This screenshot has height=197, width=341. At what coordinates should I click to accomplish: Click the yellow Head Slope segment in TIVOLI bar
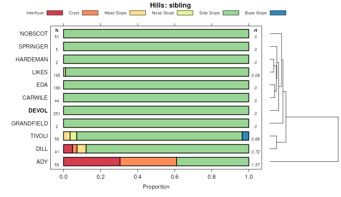coord(67,136)
